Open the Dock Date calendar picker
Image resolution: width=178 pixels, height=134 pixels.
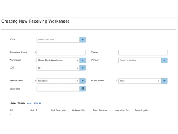pyautogui.click(x=83, y=89)
